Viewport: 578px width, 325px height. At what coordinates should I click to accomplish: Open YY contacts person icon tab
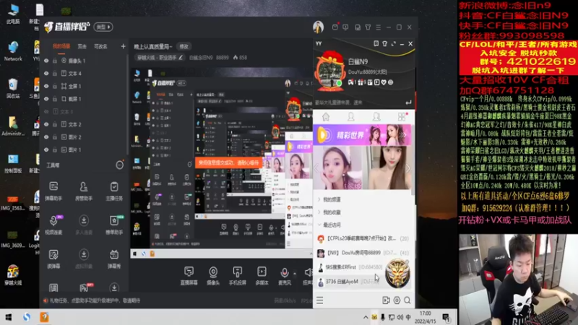tap(351, 117)
